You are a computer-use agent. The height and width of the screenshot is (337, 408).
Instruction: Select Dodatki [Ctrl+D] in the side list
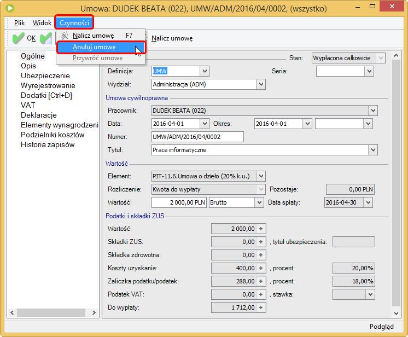point(46,96)
